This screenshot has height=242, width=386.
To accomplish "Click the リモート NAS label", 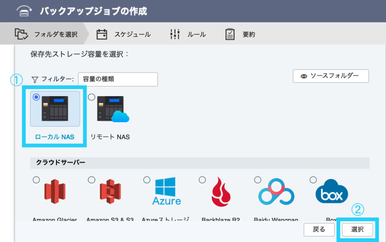I will 110,137.
